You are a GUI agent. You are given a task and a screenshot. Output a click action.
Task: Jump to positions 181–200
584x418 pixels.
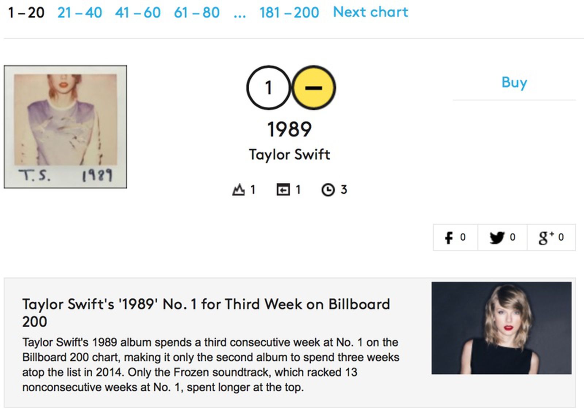289,12
